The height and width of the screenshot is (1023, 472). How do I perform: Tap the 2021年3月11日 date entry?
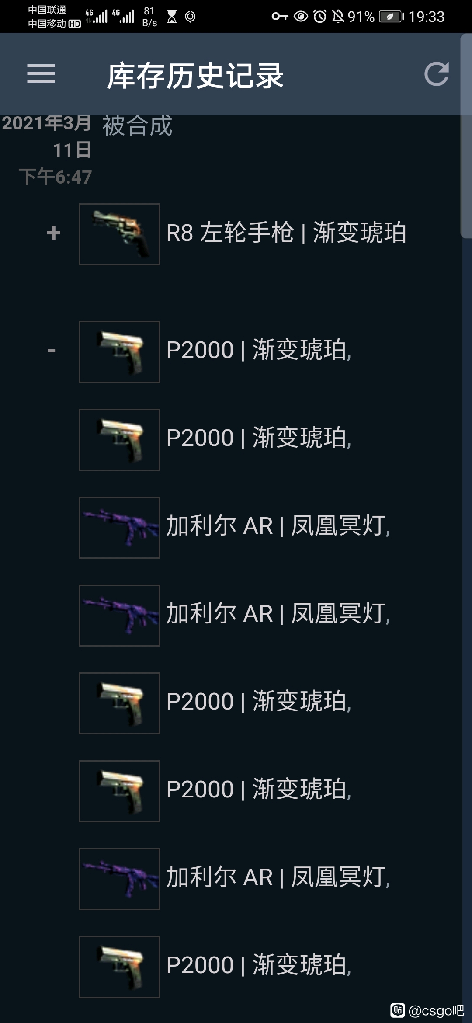coord(47,136)
